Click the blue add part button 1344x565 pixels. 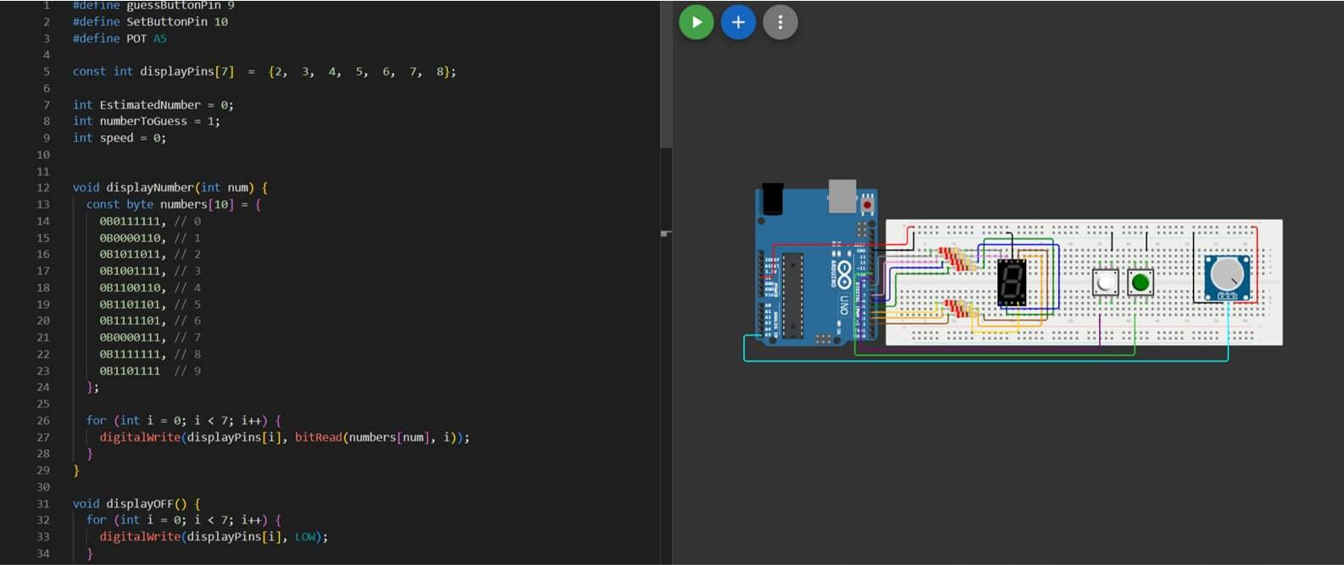(x=738, y=22)
